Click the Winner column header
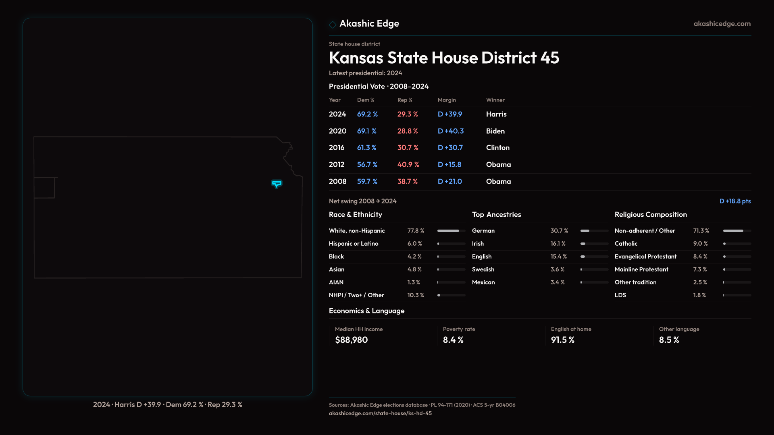The width and height of the screenshot is (774, 435). click(x=495, y=100)
